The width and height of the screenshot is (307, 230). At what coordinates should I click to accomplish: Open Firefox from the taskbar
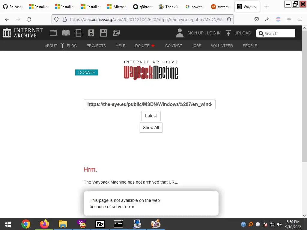pos(44,224)
